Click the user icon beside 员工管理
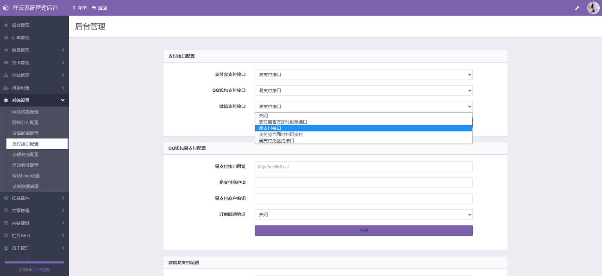The height and width of the screenshot is (276, 602). point(6,248)
